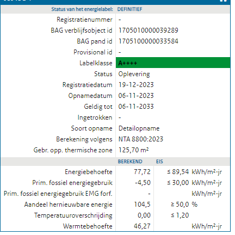
Task: Click the Ingetrokken label
Action: coord(95,117)
